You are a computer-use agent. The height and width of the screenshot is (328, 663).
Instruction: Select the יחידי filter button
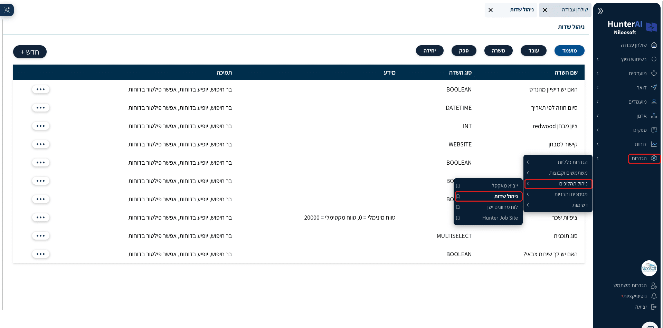tap(429, 51)
